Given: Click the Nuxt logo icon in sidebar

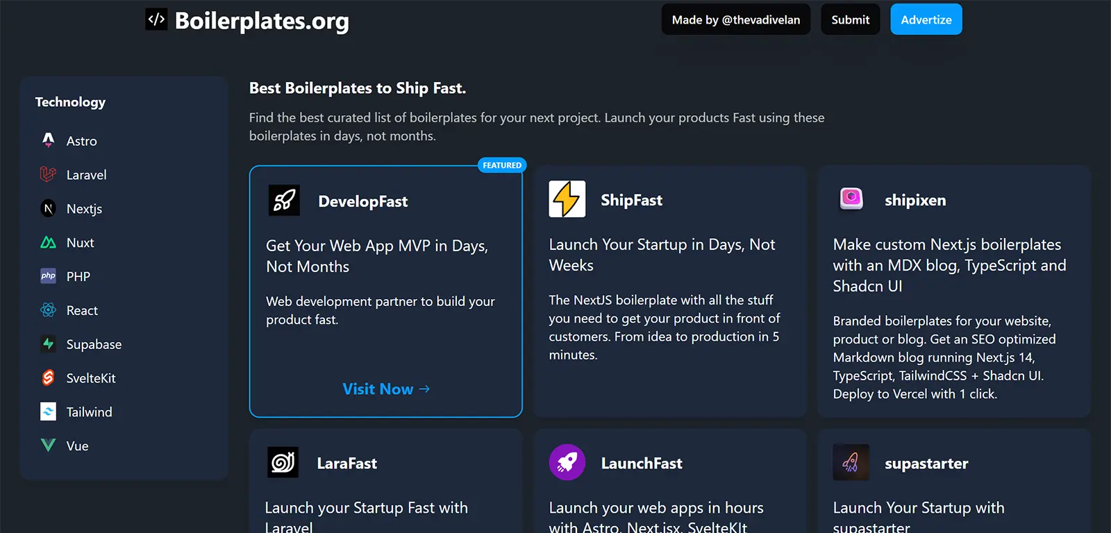Looking at the screenshot, I should coord(48,242).
